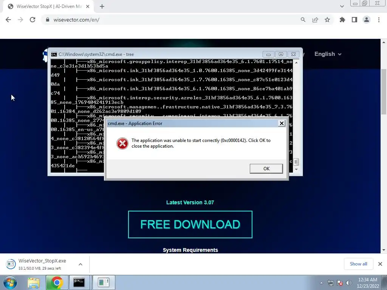Close the downloads bar
This screenshot has width=387, height=290.
tap(380, 264)
